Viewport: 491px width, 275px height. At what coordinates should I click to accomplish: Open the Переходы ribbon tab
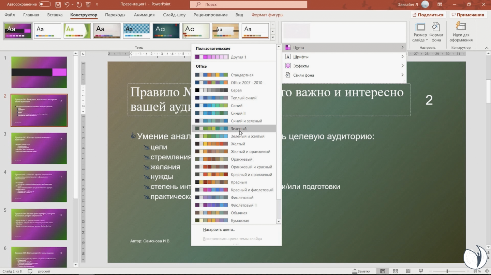pos(115,15)
